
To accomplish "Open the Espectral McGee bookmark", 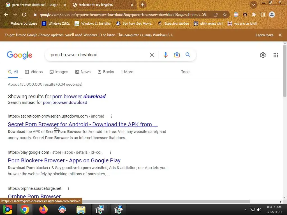I will click(173, 24).
